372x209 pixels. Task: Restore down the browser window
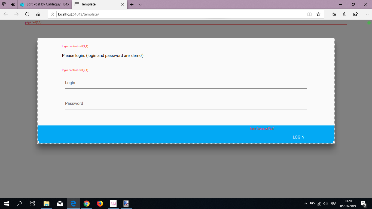353,4
